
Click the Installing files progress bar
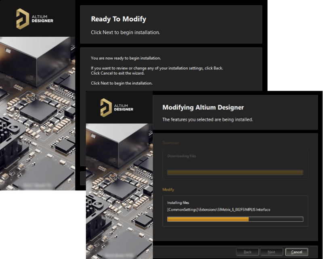(x=235, y=219)
